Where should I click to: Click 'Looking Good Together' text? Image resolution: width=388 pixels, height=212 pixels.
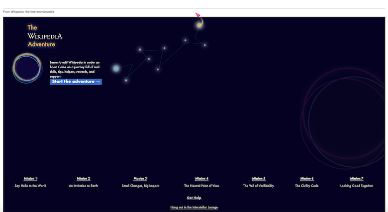[x=357, y=186]
